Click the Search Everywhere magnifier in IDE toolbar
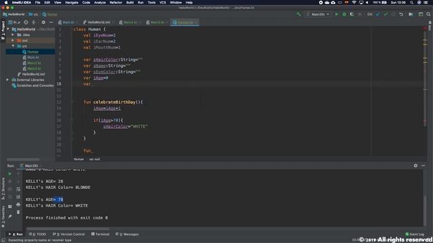Viewport: 433px width, 243px height. [x=428, y=14]
